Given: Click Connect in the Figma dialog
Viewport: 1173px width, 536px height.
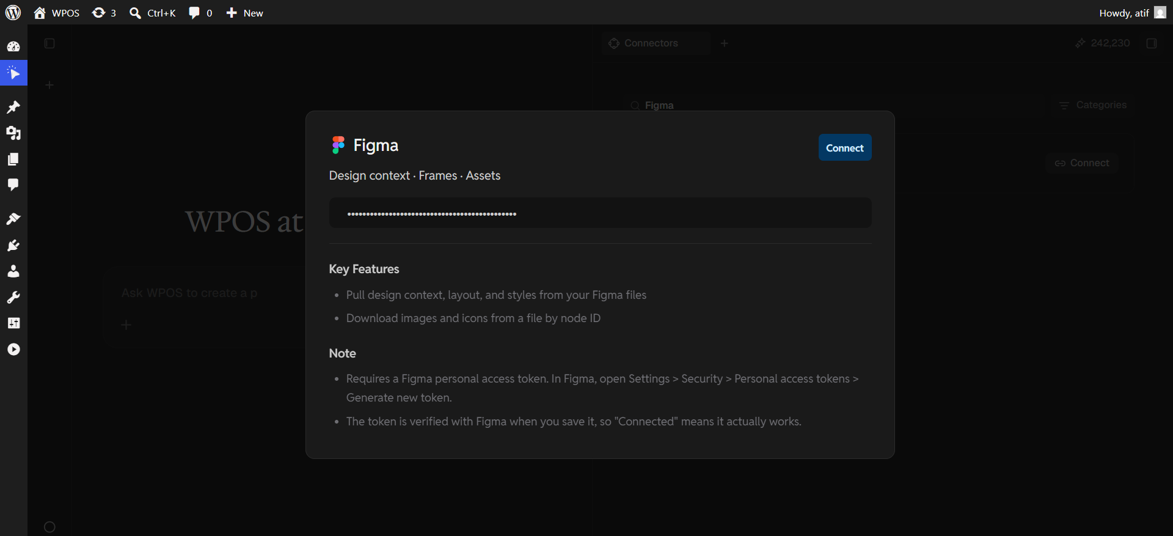Looking at the screenshot, I should click(845, 147).
